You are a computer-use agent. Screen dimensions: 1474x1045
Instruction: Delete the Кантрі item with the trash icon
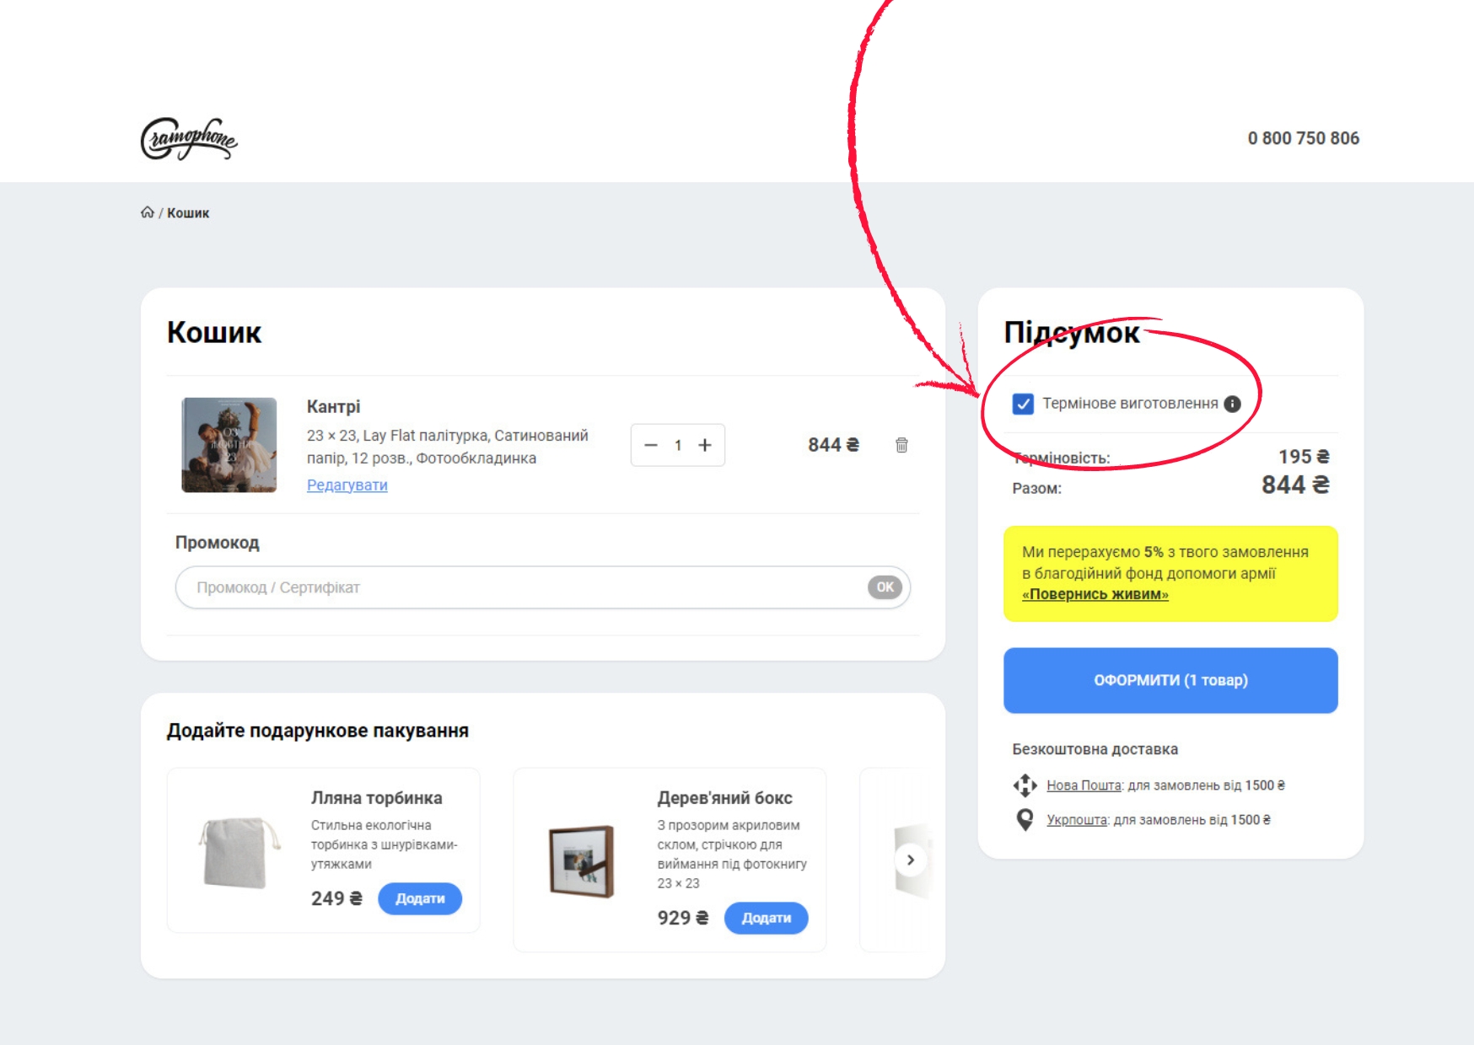[901, 445]
